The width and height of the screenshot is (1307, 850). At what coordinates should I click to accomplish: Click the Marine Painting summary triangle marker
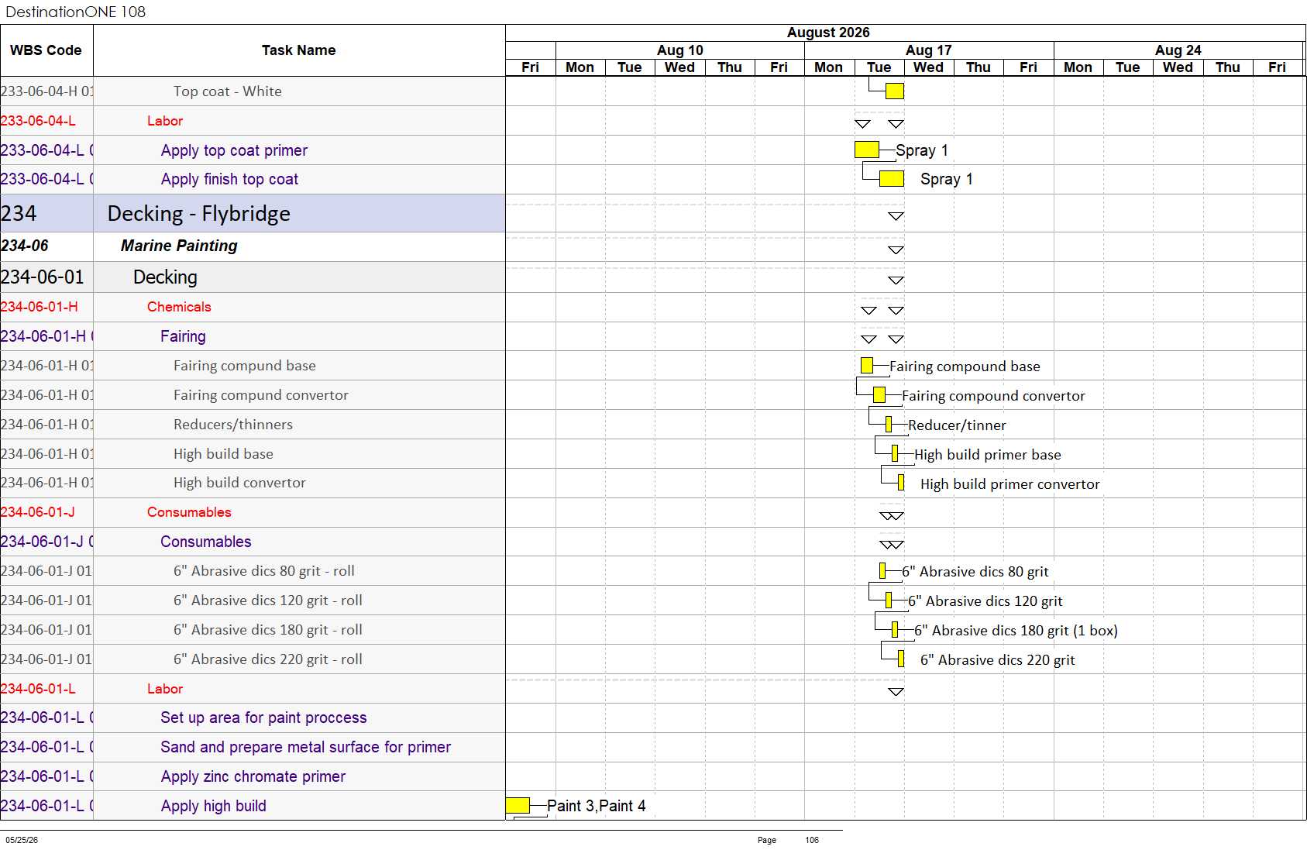click(896, 250)
